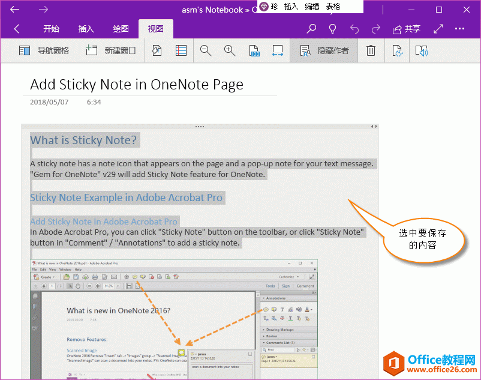This screenshot has height=380, width=481.
Task: Open search with the magnifier in title bar
Action: point(311,28)
